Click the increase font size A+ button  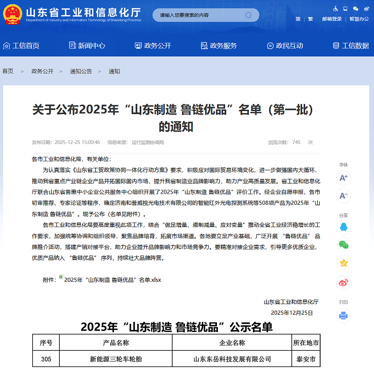[x=343, y=178]
